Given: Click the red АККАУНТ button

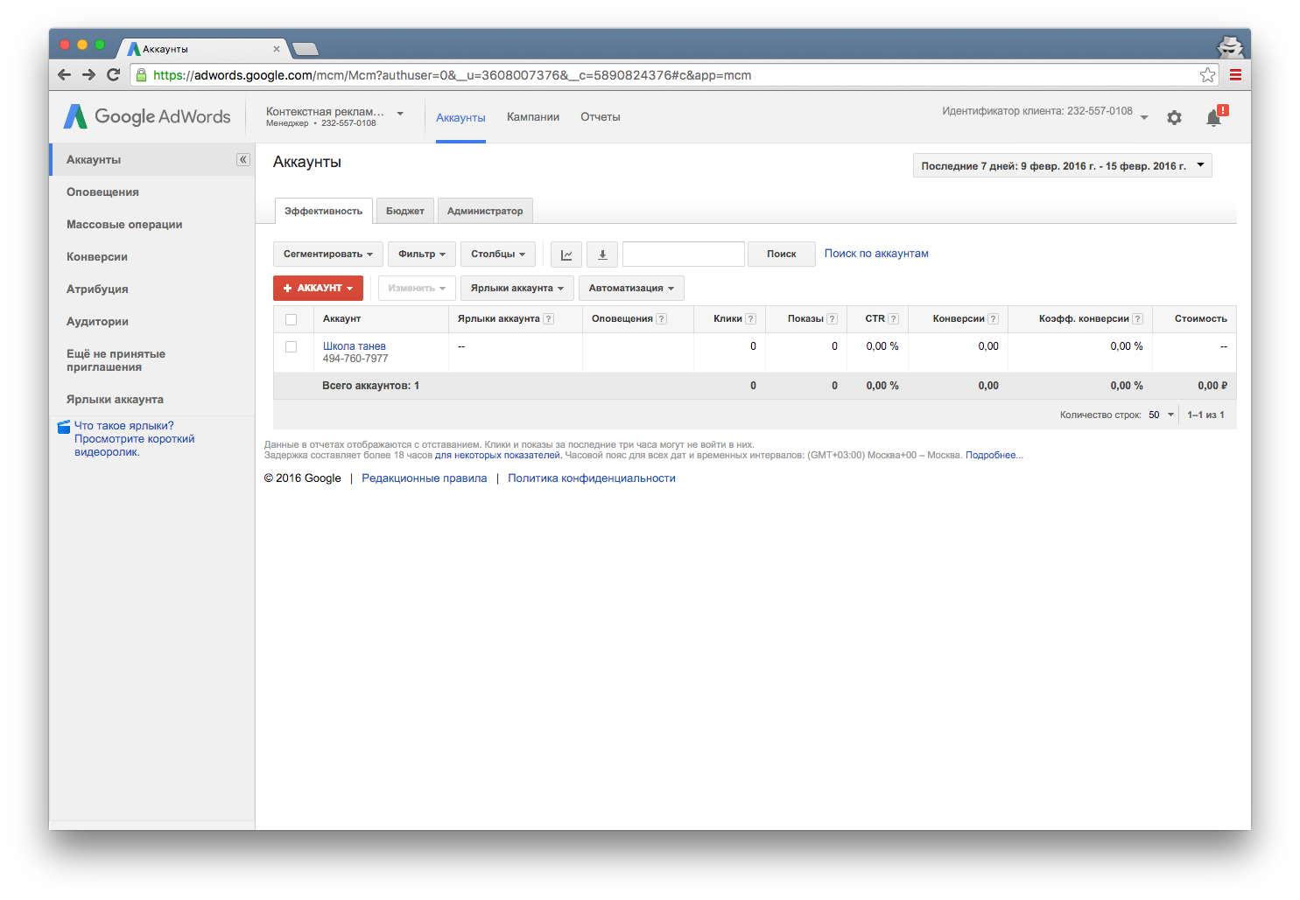Looking at the screenshot, I should tap(318, 288).
